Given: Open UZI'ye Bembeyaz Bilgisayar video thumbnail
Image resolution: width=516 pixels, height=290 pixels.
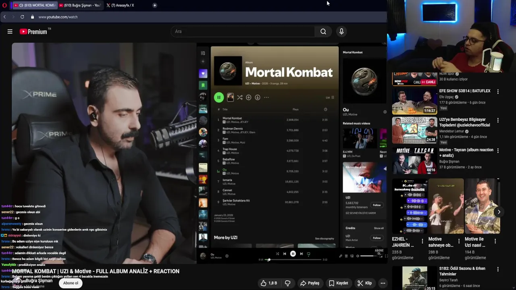Looking at the screenshot, I should [x=414, y=130].
